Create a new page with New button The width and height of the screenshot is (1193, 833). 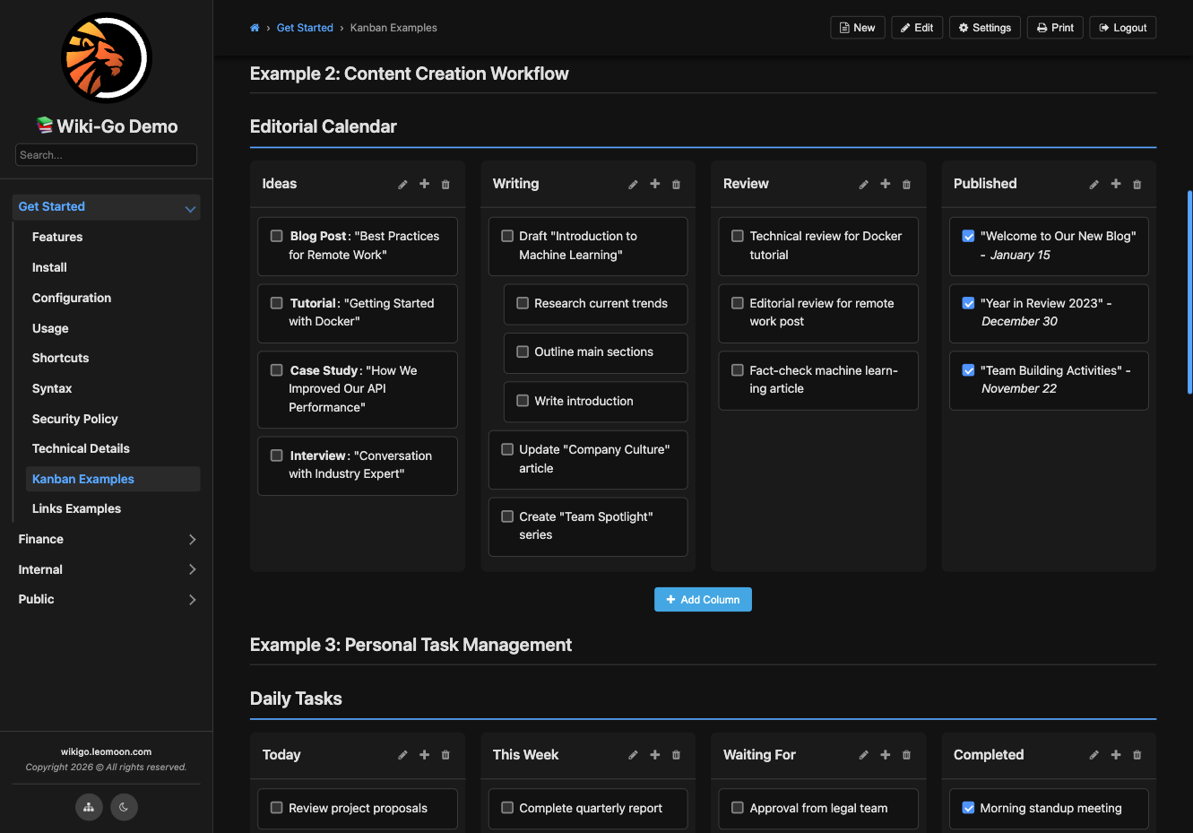[858, 28]
